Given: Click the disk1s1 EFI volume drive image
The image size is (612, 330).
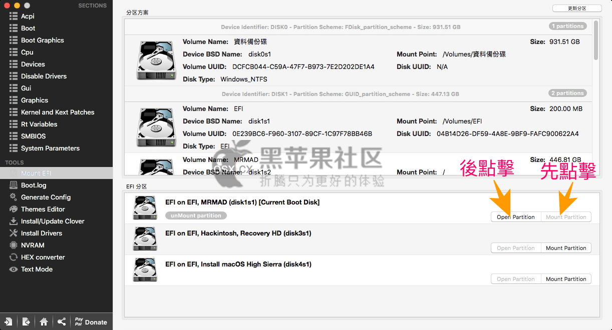Looking at the screenshot, I should 156,127.
